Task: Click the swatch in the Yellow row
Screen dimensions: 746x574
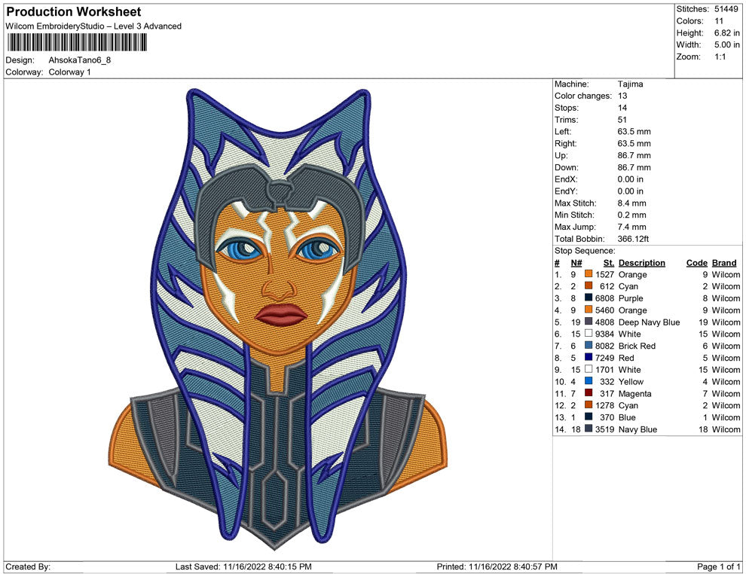Action: (x=589, y=381)
